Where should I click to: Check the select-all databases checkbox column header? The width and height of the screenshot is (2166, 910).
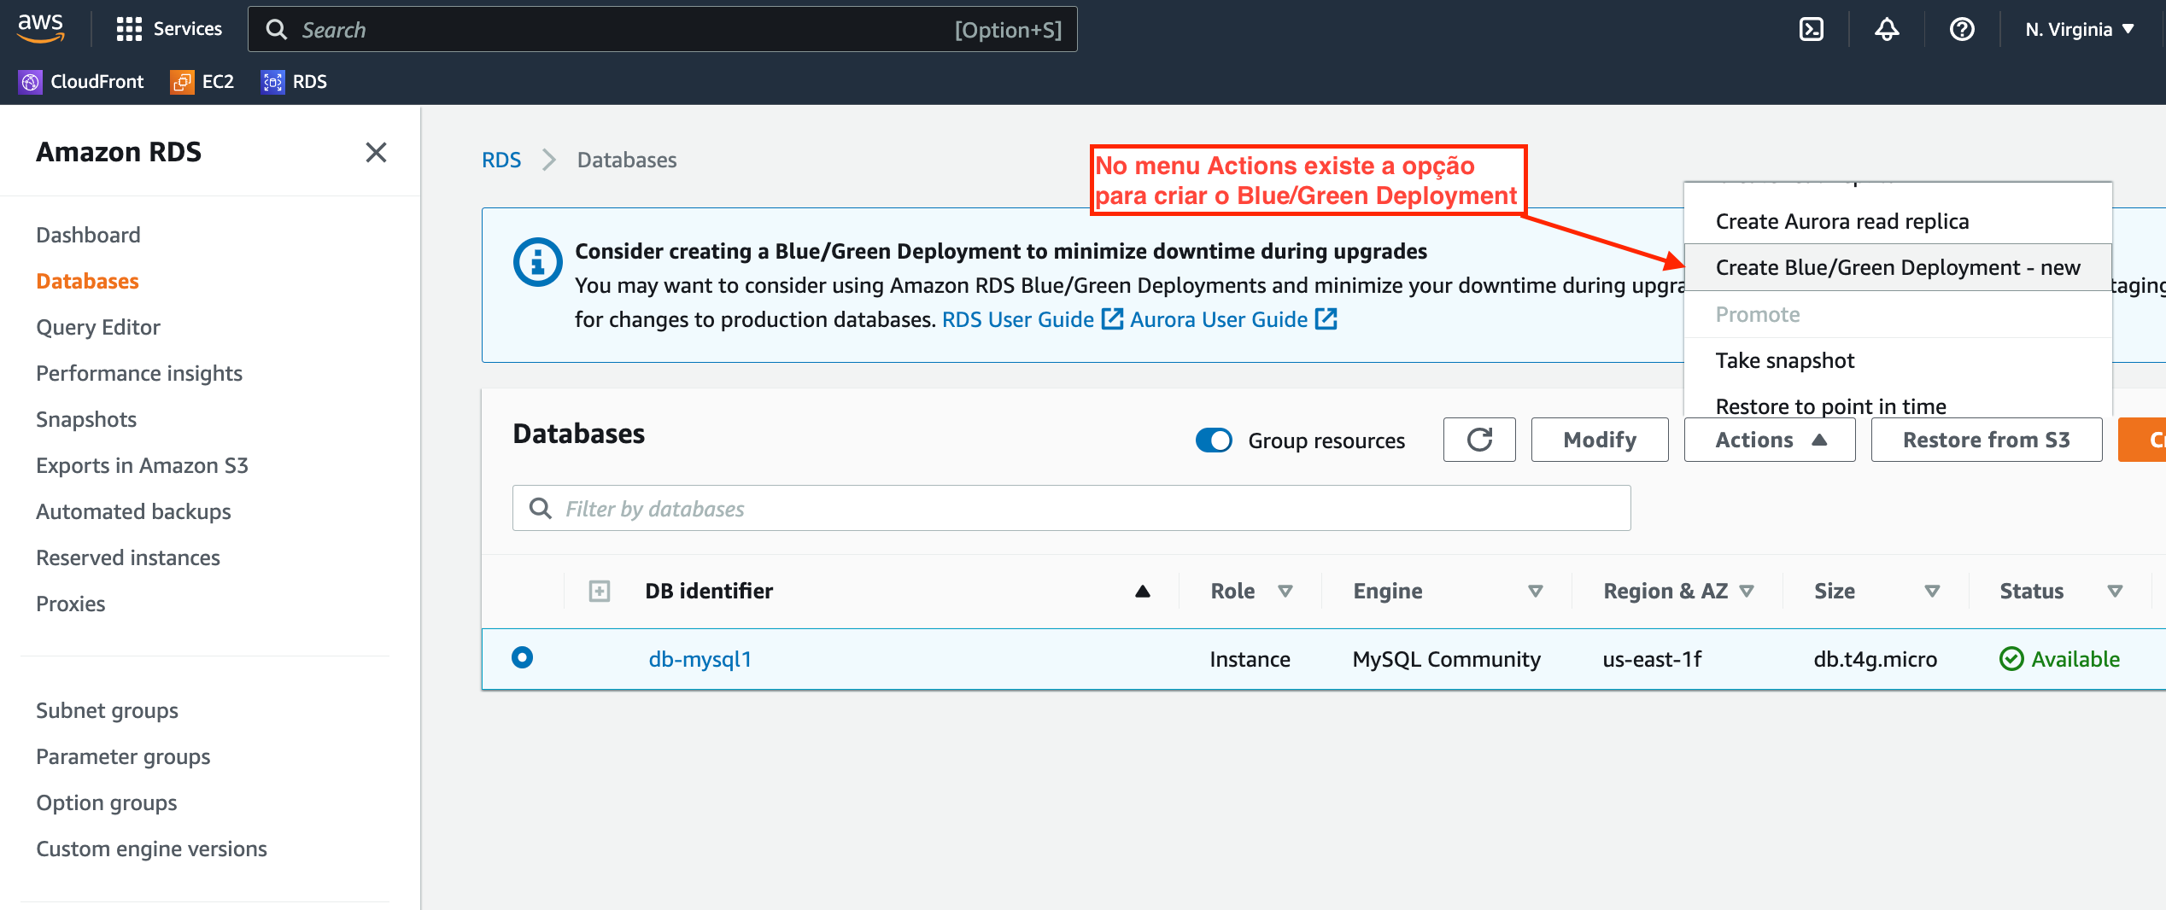tap(600, 590)
